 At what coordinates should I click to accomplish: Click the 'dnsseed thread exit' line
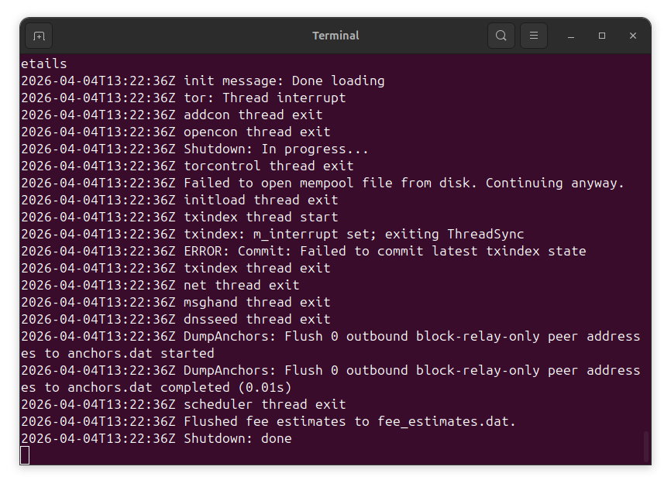coord(256,319)
